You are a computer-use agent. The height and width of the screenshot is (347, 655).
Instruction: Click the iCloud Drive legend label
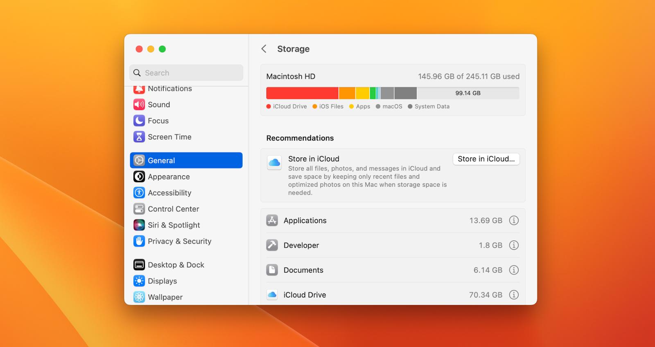pyautogui.click(x=290, y=106)
